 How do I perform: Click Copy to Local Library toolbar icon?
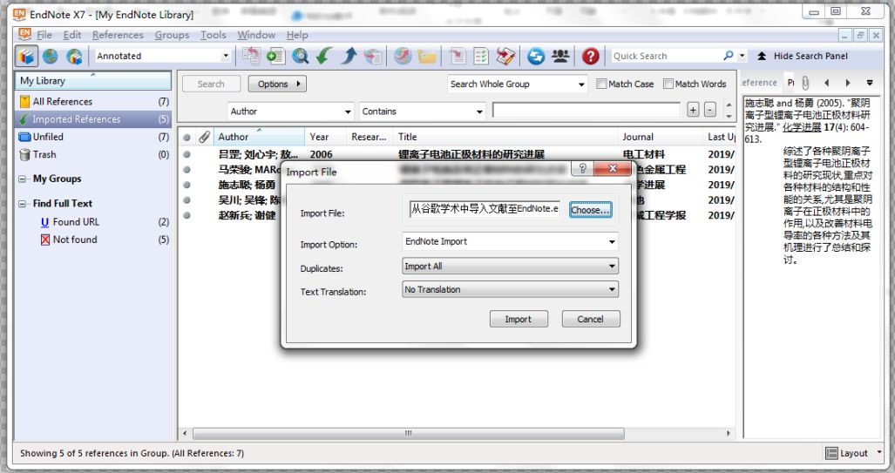click(x=251, y=56)
